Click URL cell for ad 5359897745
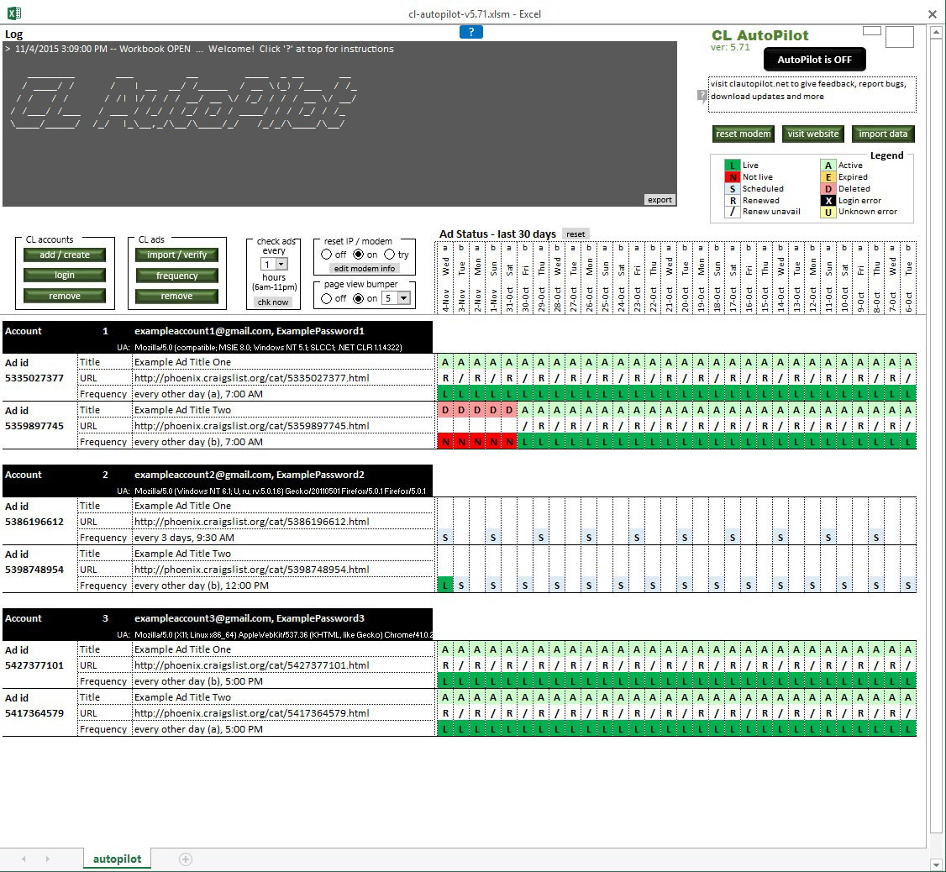 pyautogui.click(x=282, y=425)
